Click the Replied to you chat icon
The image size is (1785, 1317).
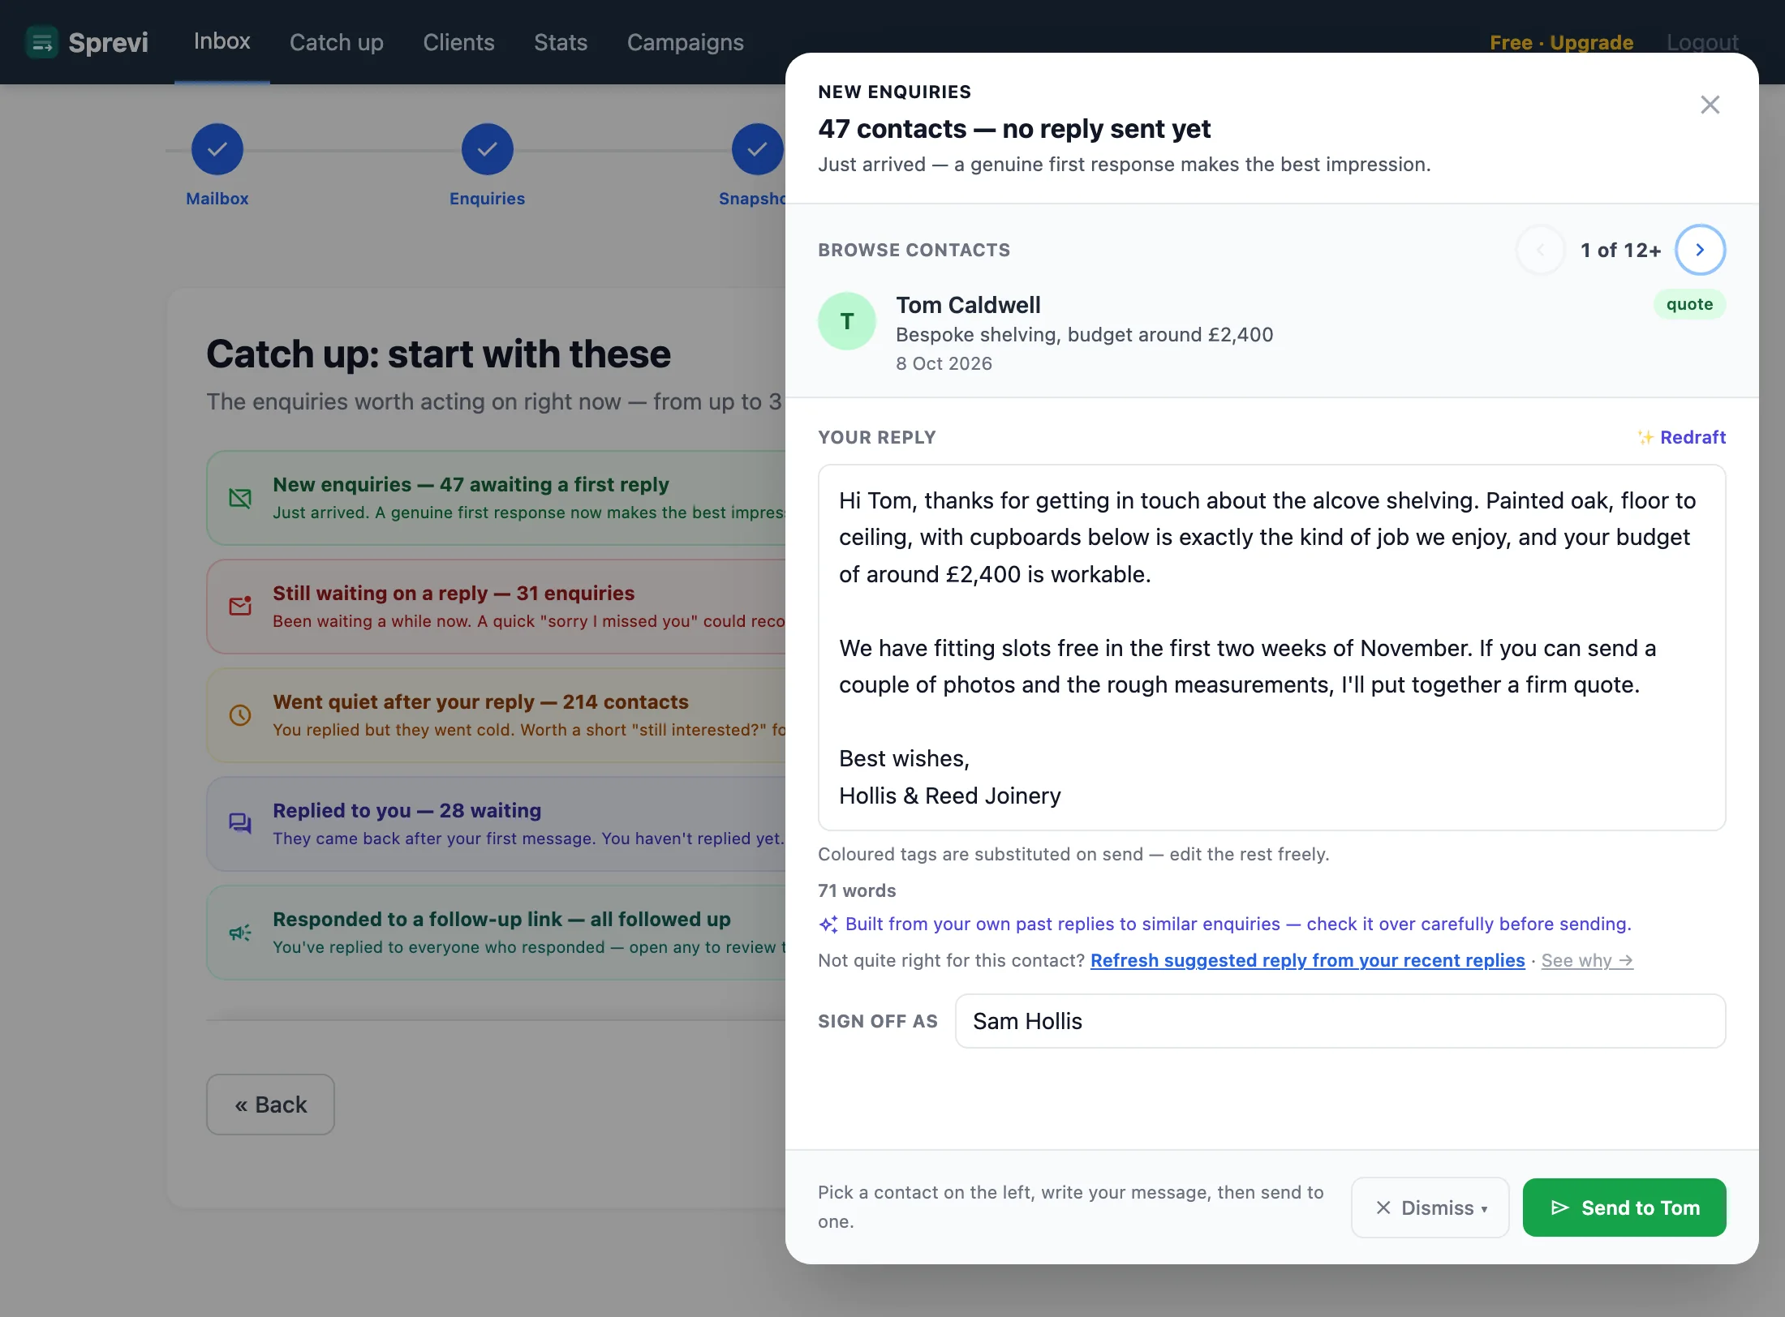(x=240, y=823)
